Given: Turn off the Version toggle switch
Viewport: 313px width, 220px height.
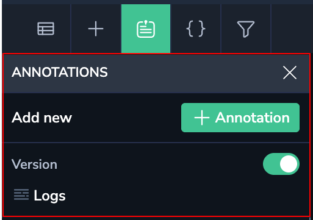Looking at the screenshot, I should (x=281, y=164).
